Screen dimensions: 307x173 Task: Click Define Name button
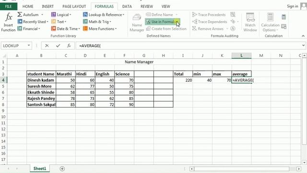point(160,14)
